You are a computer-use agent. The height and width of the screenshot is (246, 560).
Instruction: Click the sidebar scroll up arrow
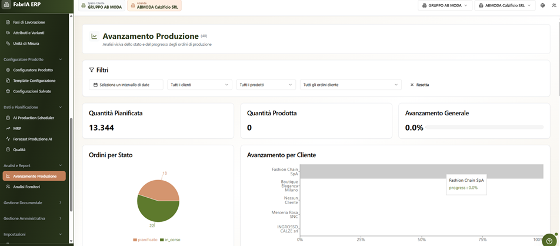point(71,16)
